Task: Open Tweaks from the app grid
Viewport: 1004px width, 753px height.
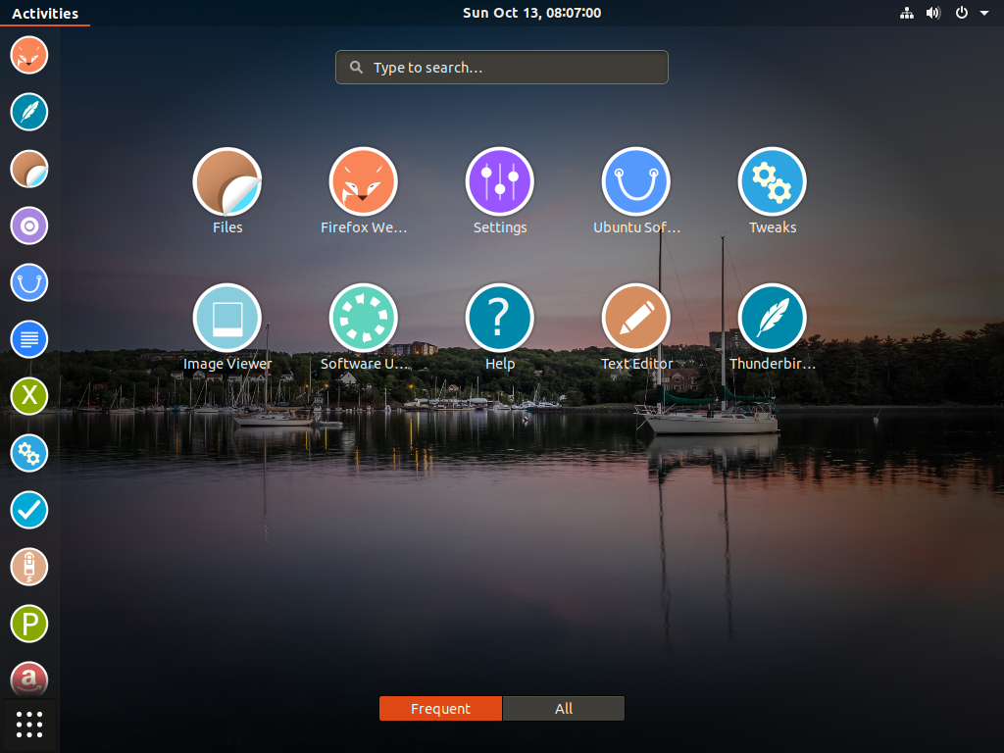Action: point(773,191)
